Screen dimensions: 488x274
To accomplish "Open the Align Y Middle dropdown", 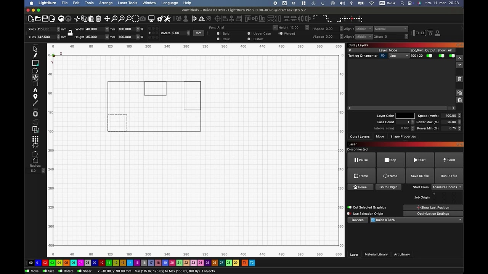I will pos(363,37).
